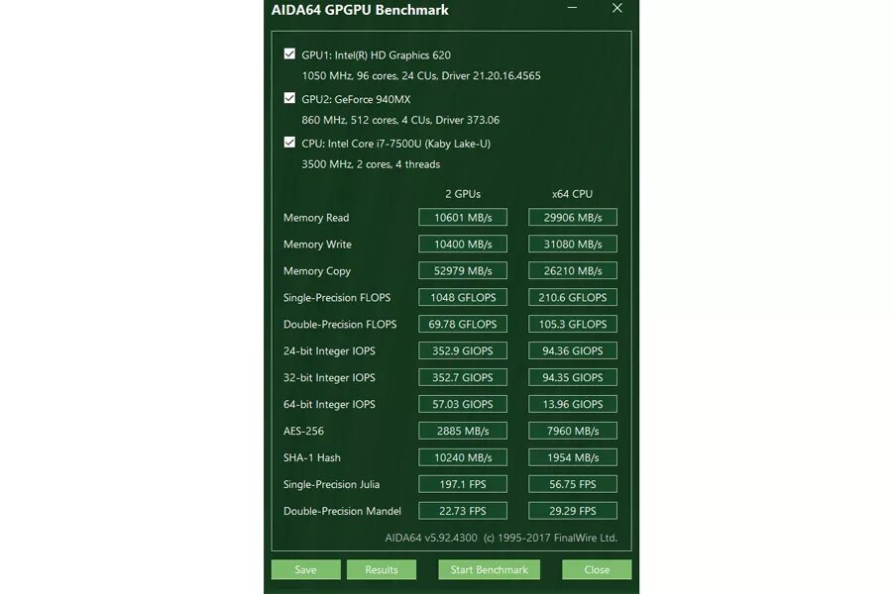Click the 1048 GFLOPS single-precision result
892x594 pixels.
(463, 297)
